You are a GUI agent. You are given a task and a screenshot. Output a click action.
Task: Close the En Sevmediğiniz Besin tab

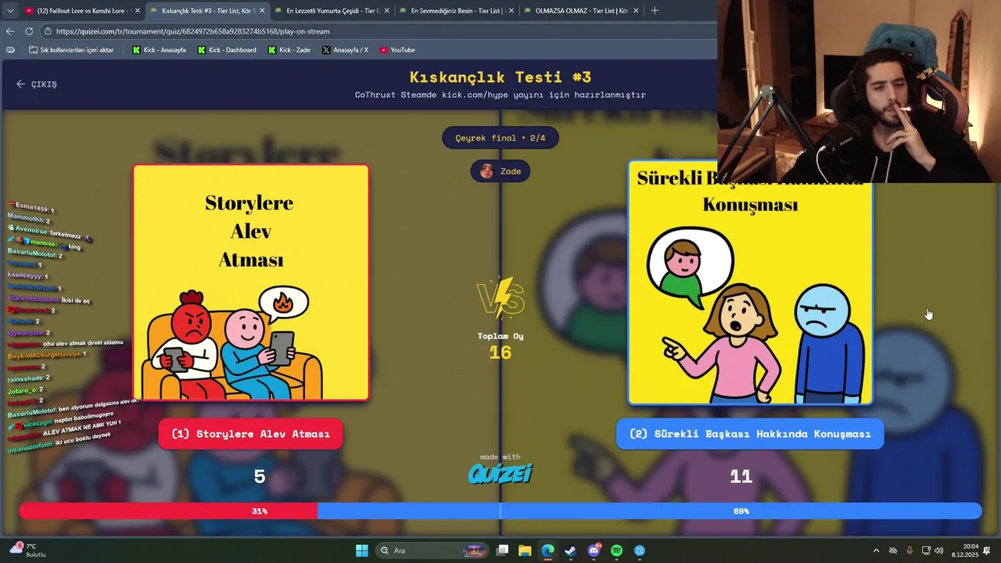point(511,10)
